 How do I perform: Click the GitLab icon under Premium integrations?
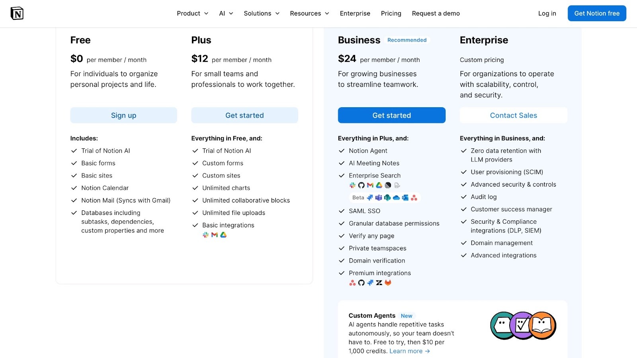(x=388, y=283)
